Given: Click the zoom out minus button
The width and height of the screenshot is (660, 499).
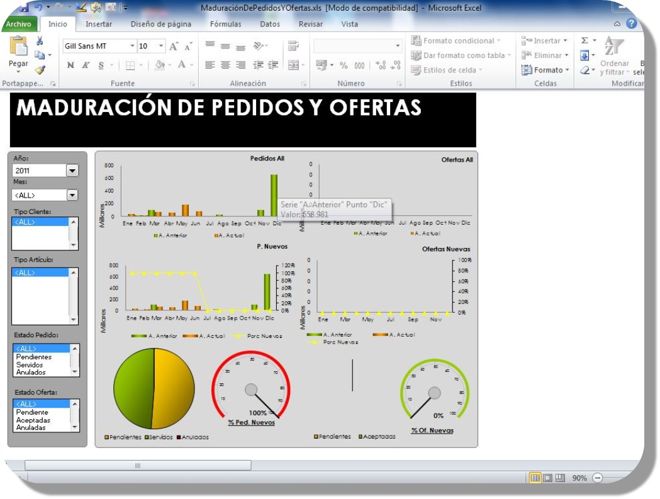Looking at the screenshot, I should (597, 478).
